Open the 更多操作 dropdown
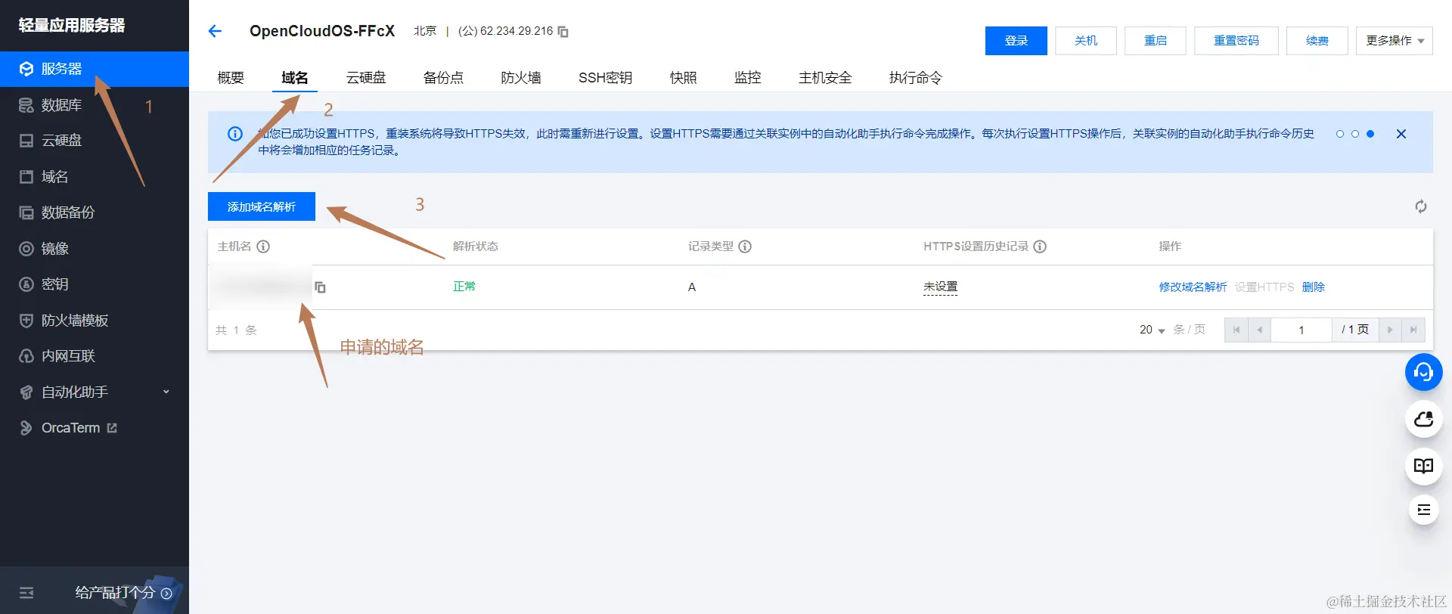The width and height of the screenshot is (1452, 614). [x=1395, y=41]
